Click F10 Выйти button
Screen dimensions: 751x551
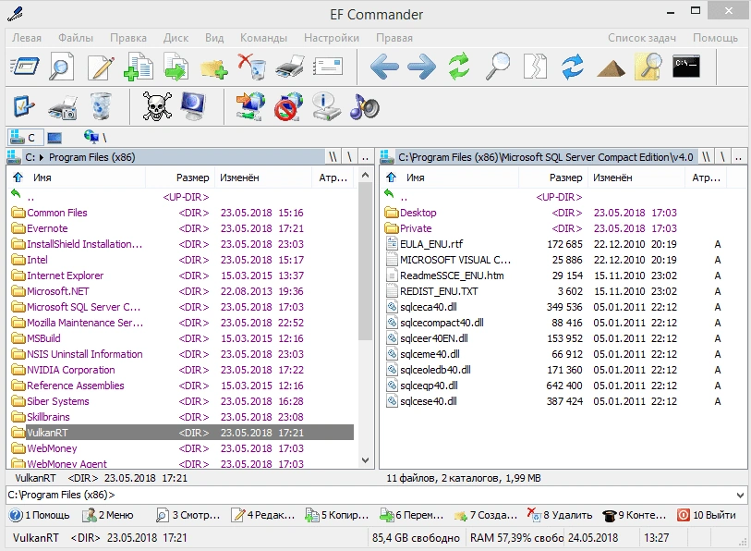pyautogui.click(x=707, y=515)
